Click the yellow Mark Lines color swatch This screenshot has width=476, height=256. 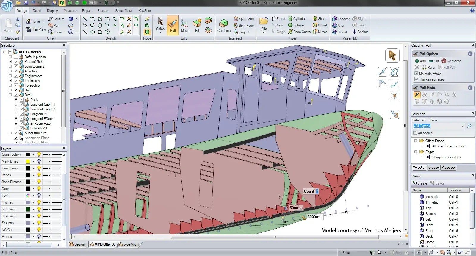28,161
